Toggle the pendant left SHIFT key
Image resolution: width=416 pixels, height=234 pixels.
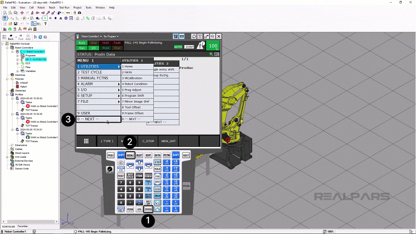pos(121,155)
